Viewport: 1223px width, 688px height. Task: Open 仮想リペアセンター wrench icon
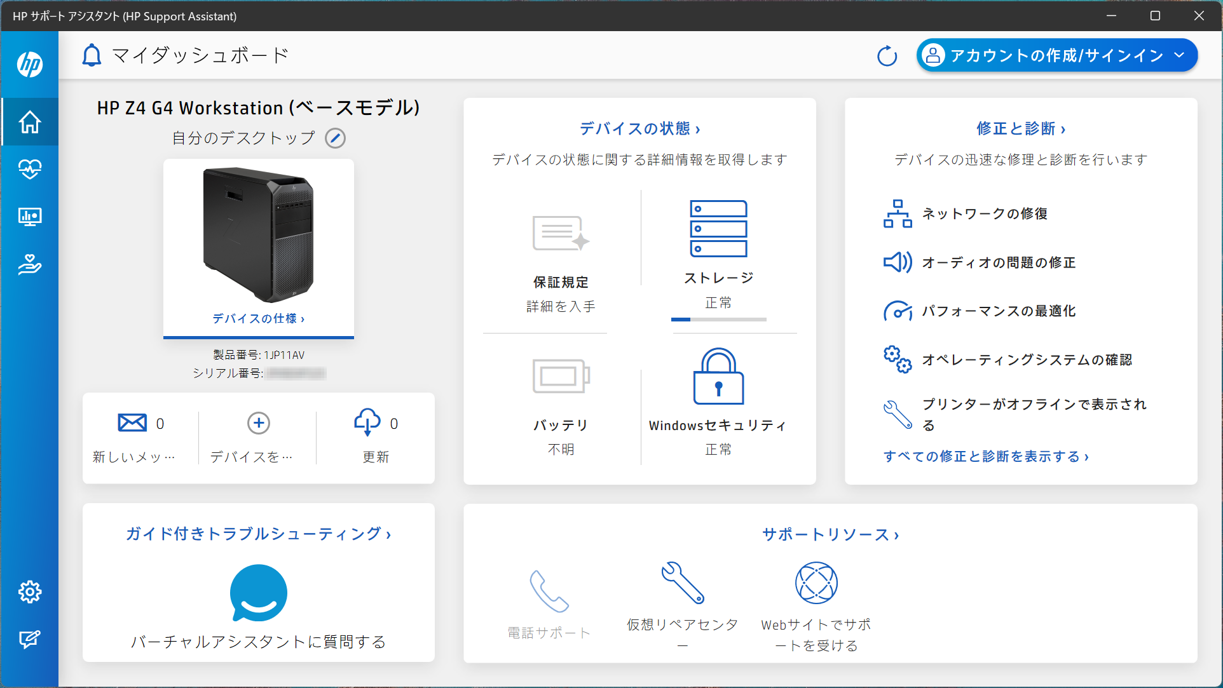click(x=683, y=583)
